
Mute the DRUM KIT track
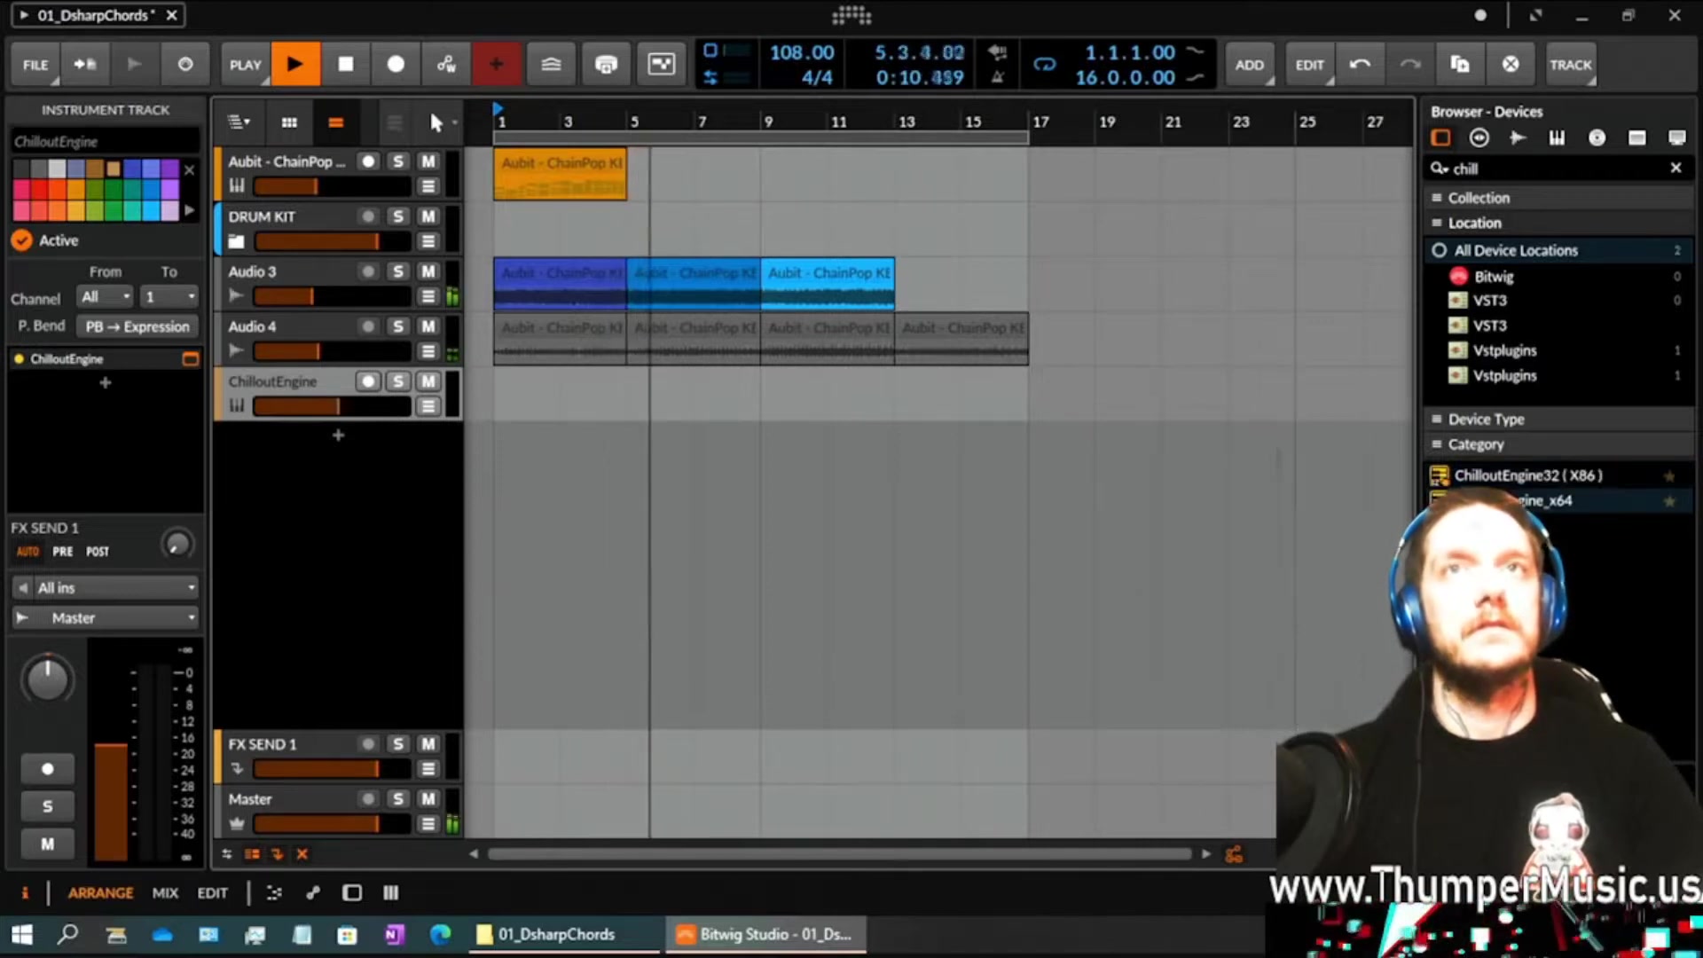coord(428,216)
